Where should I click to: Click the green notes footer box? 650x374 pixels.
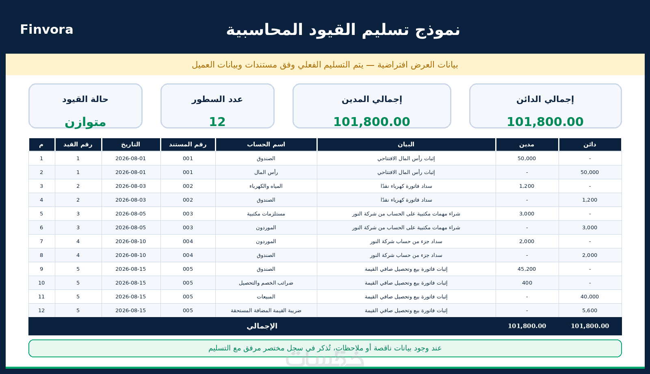pos(325,348)
